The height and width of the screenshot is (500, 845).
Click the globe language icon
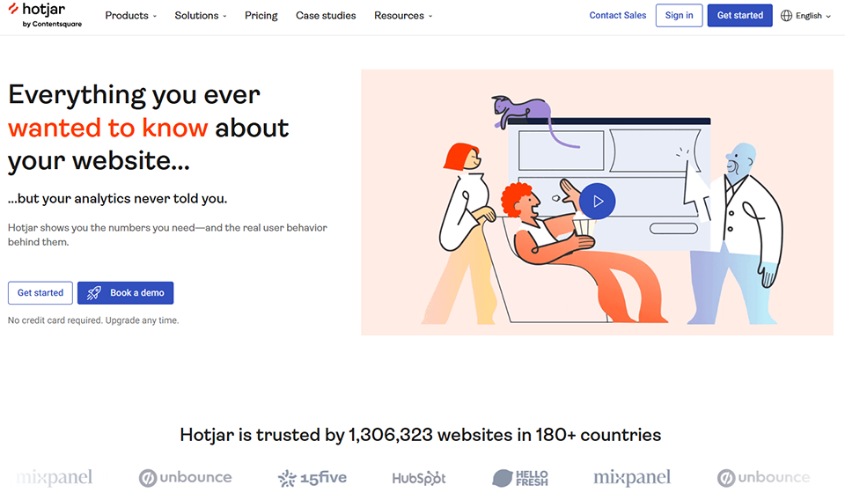click(786, 16)
